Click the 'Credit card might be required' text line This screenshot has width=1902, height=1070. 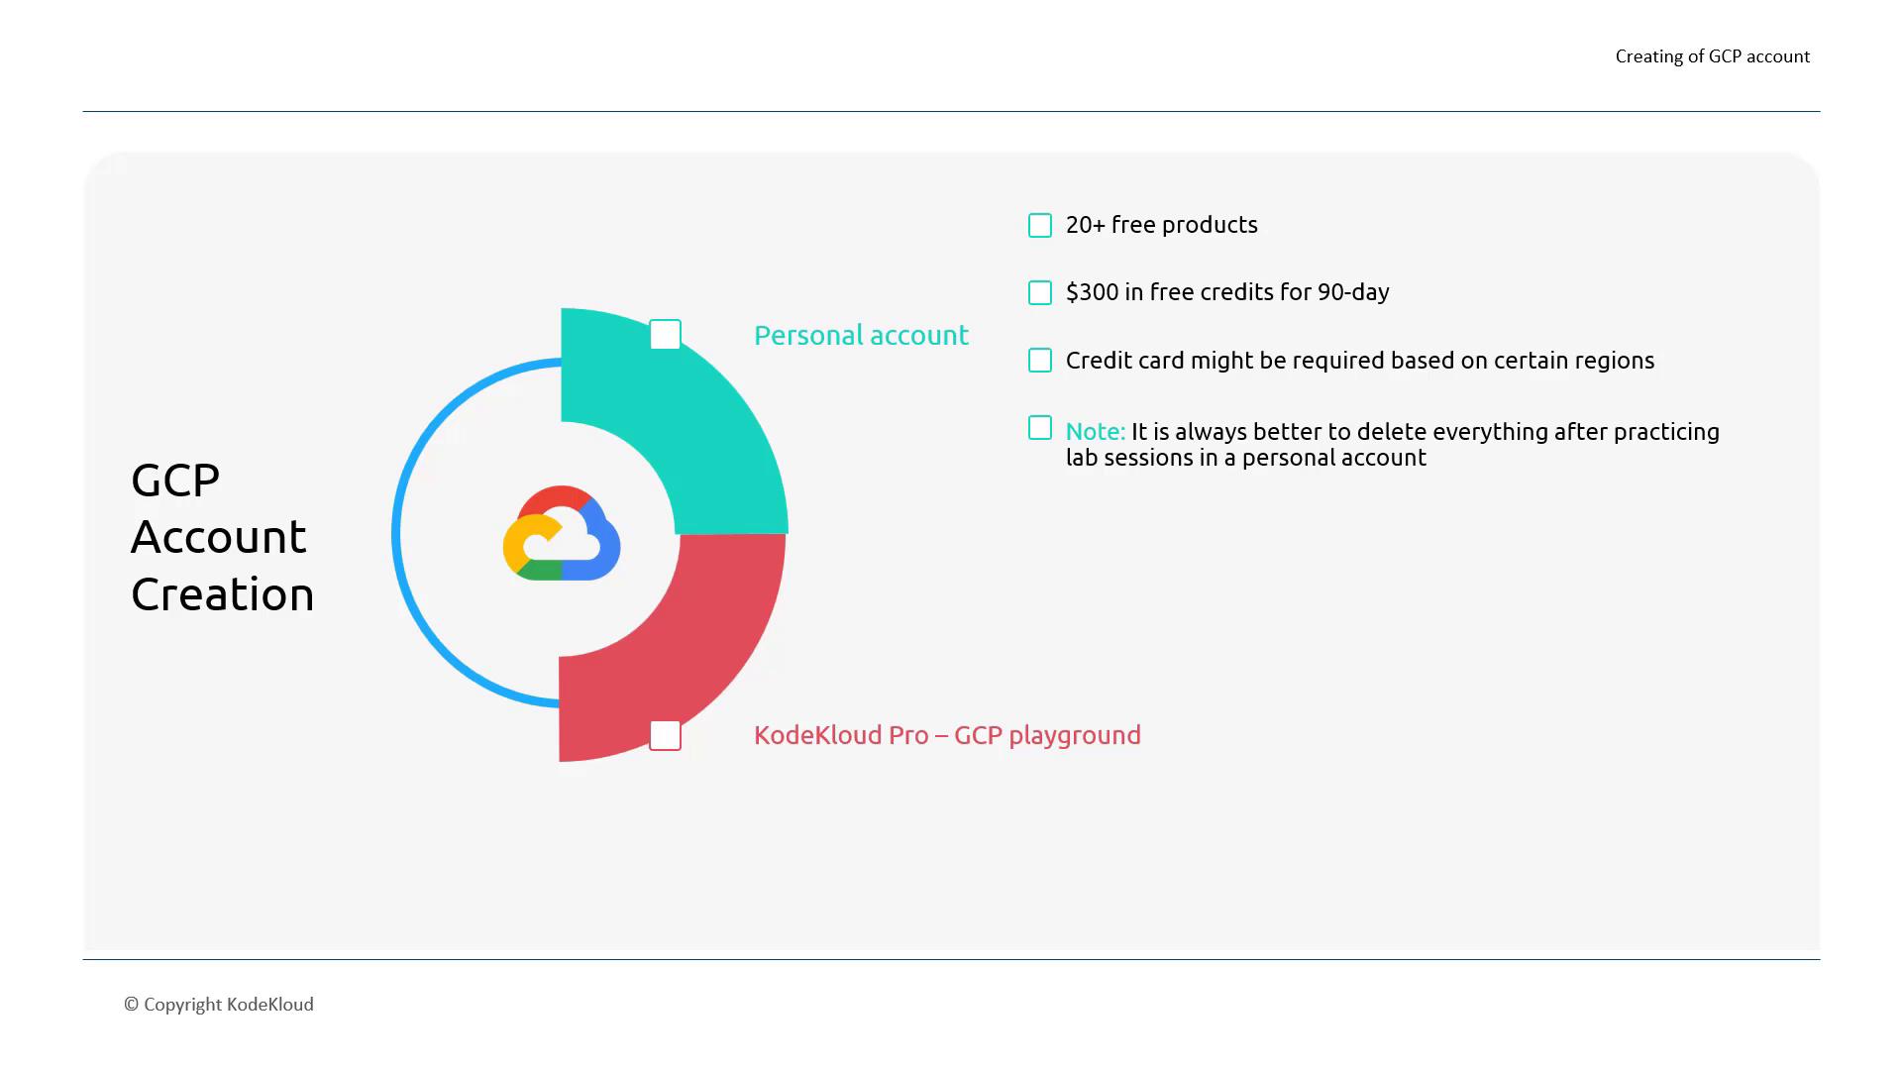(x=1359, y=361)
